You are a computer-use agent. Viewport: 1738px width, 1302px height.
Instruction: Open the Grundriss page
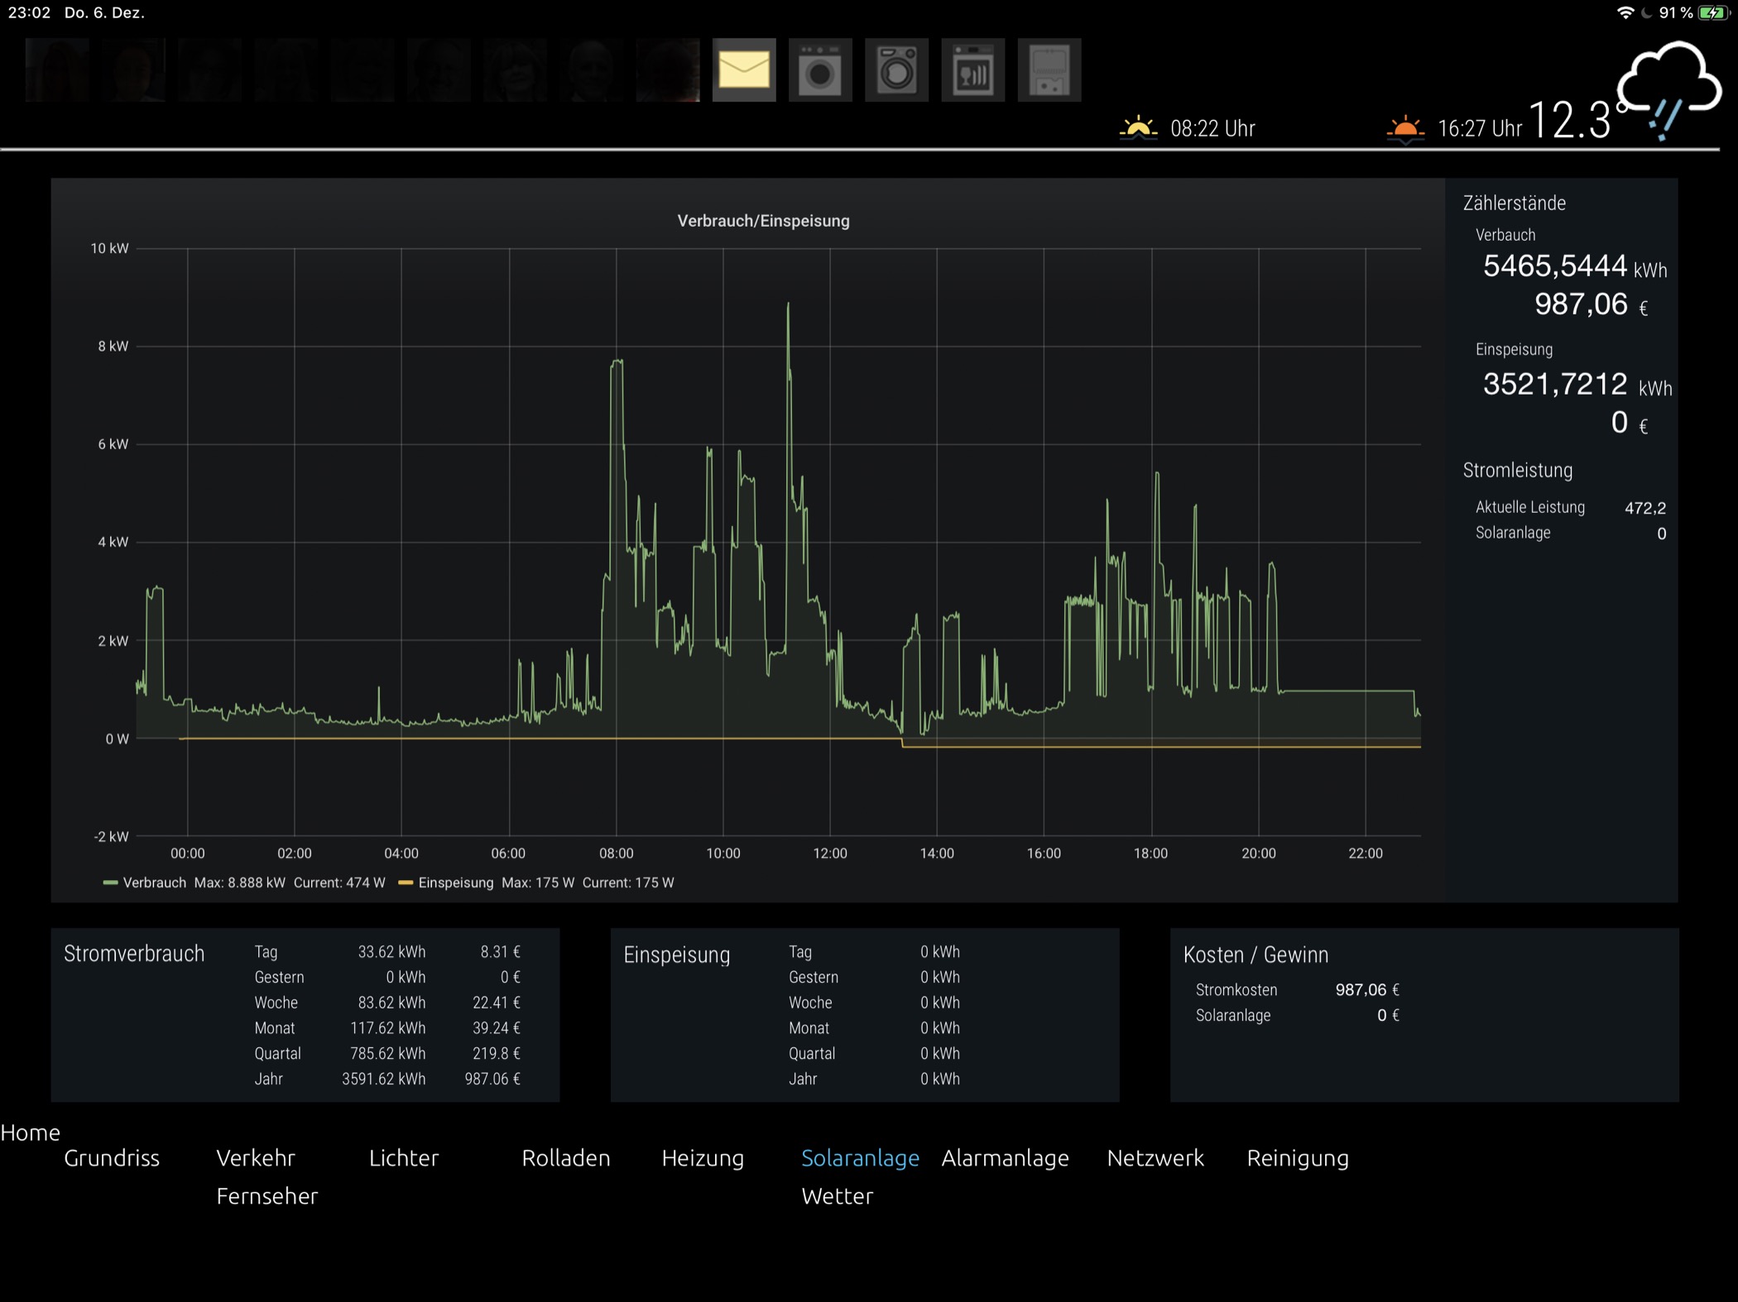click(x=112, y=1158)
